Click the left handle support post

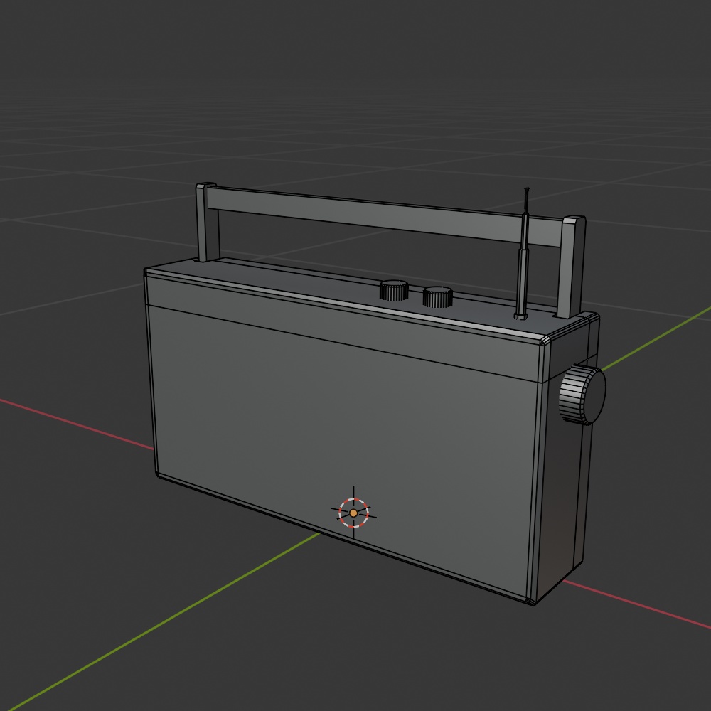tap(207, 222)
